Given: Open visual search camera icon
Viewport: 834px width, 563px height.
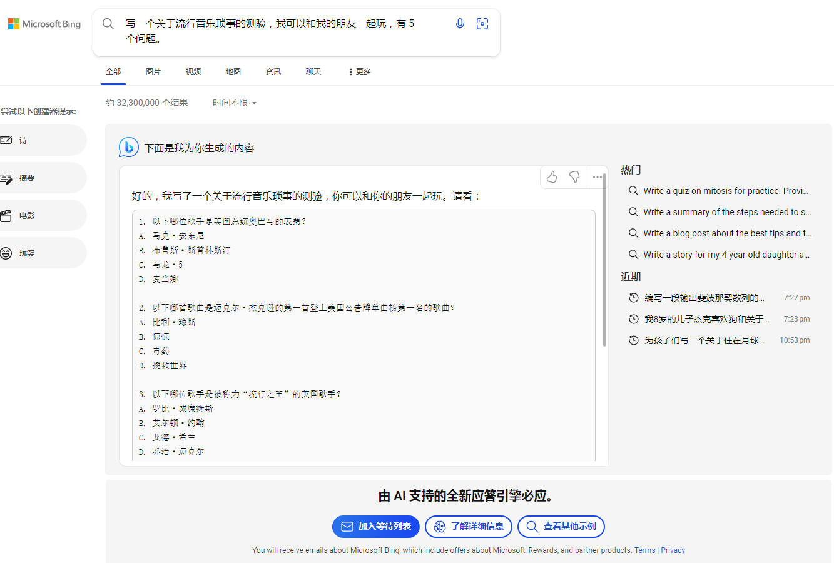Looking at the screenshot, I should pyautogui.click(x=482, y=24).
